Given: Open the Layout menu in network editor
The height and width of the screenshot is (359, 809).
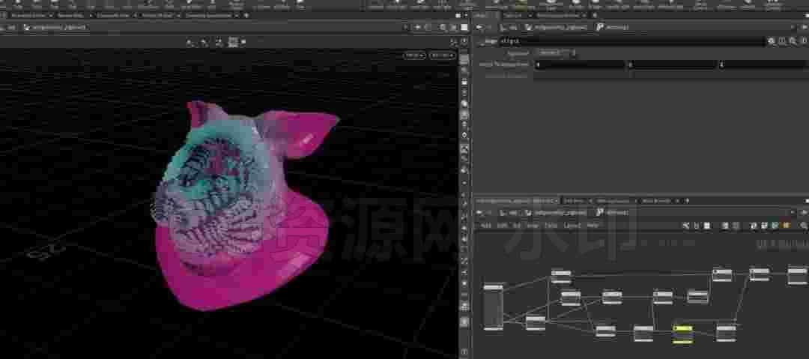Looking at the screenshot, I should [x=572, y=225].
